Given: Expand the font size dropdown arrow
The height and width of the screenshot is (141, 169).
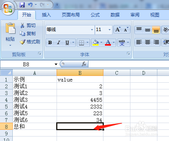Looking at the screenshot, I should pos(109,30).
